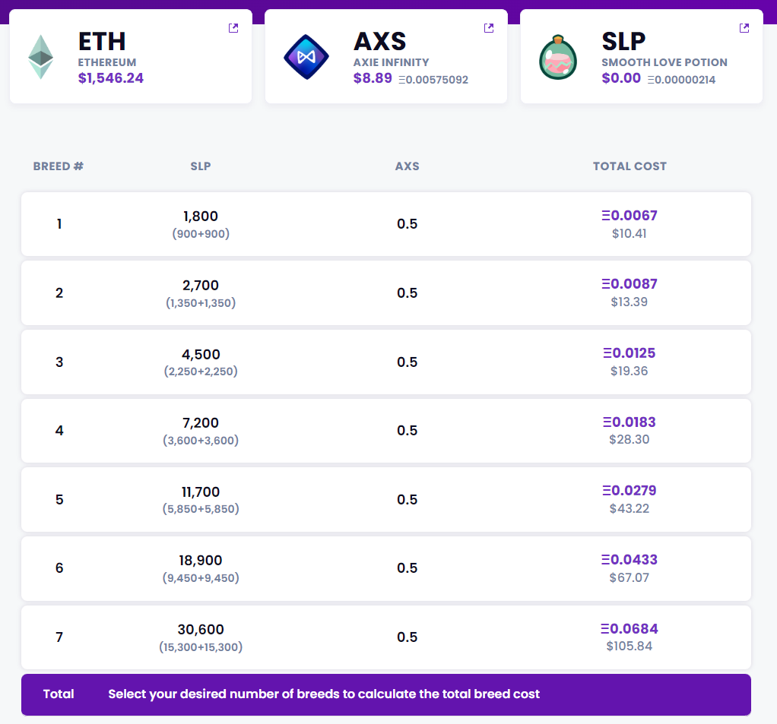This screenshot has height=724, width=777.
Task: Select breed number 6
Action: pyautogui.click(x=59, y=568)
